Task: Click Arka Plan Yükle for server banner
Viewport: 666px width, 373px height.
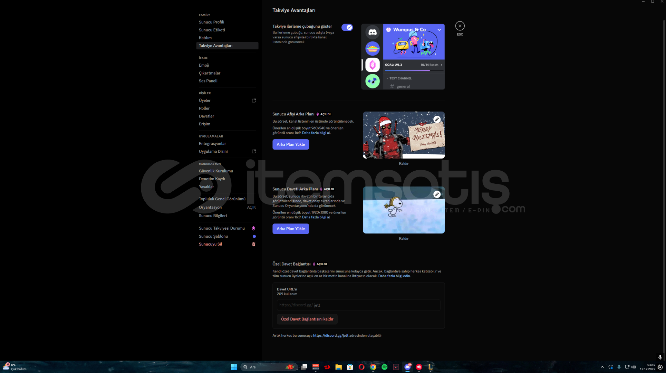Action: coord(290,144)
